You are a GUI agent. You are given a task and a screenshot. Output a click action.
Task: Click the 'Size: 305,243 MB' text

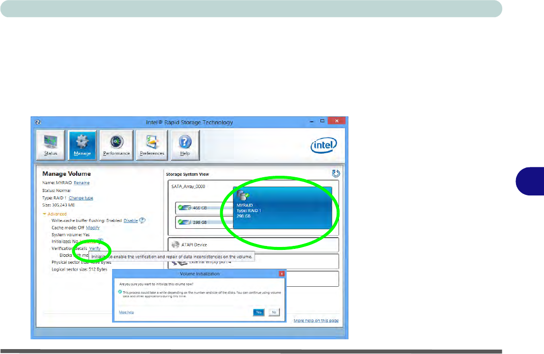(x=58, y=205)
